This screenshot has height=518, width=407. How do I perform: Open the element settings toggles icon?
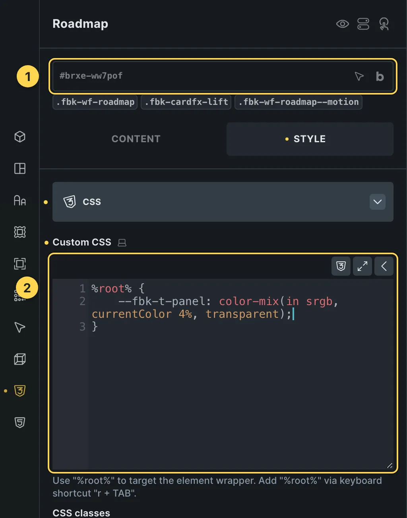tap(363, 24)
